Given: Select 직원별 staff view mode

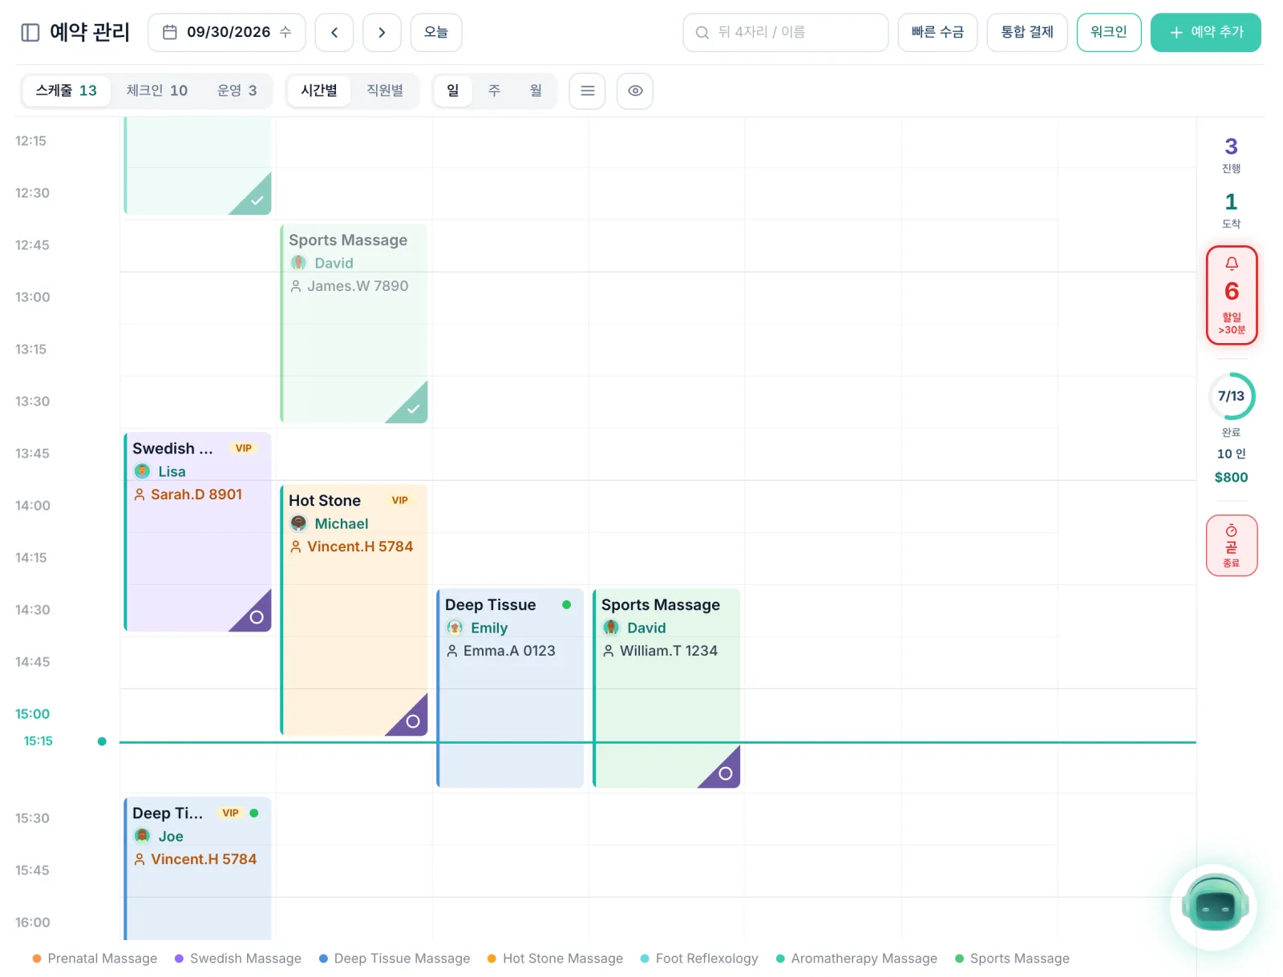Looking at the screenshot, I should click(385, 91).
